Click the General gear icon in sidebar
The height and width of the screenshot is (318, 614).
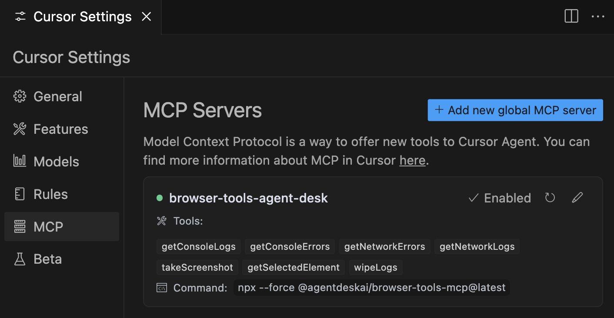tap(20, 96)
